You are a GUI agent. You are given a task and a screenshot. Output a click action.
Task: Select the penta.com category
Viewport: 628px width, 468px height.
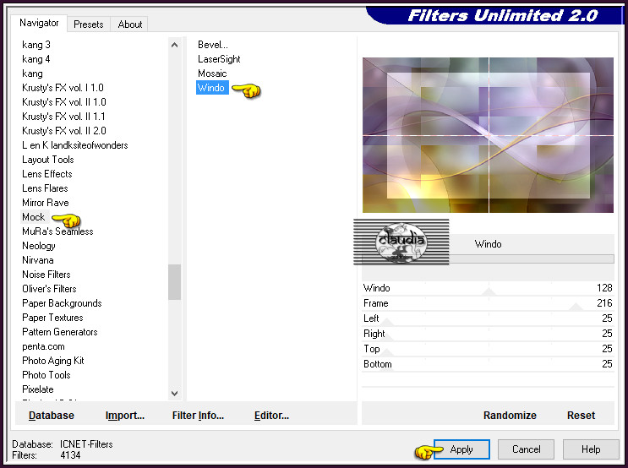tap(43, 346)
